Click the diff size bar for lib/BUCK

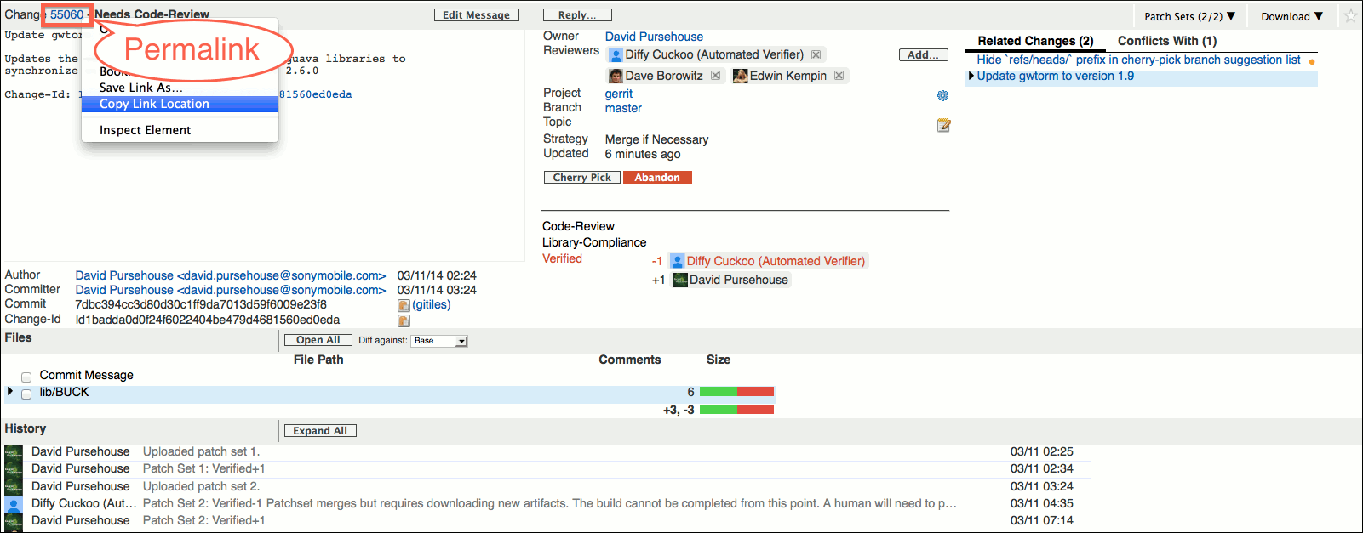[x=736, y=391]
